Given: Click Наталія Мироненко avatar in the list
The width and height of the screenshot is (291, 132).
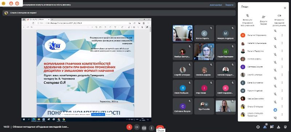Looking at the screenshot, I should point(243,35).
